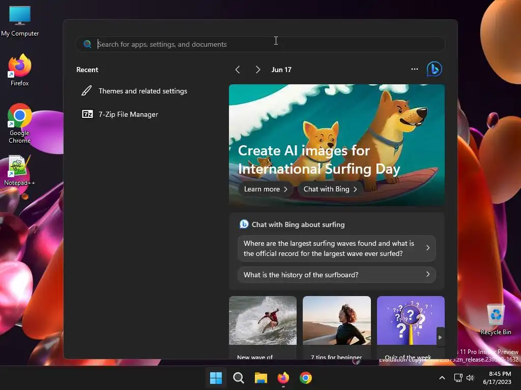Click the search magnifier icon in search box

88,44
